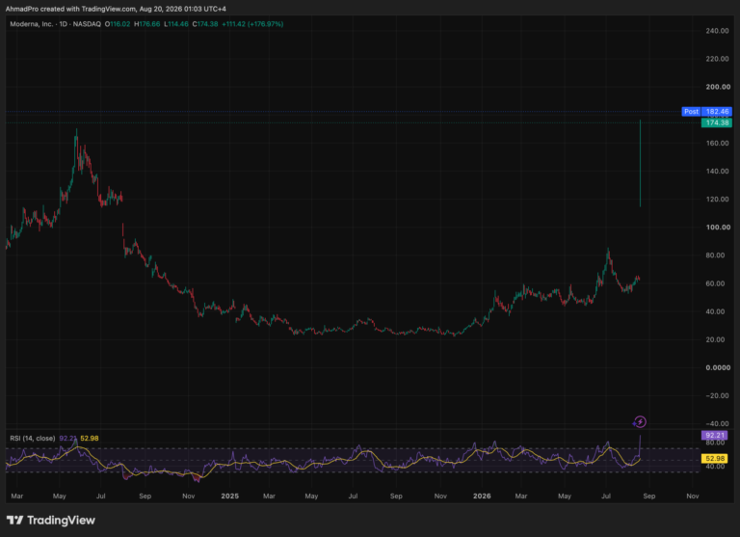The image size is (740, 537).
Task: Select the green 174.38 last price label
Action: pos(717,122)
